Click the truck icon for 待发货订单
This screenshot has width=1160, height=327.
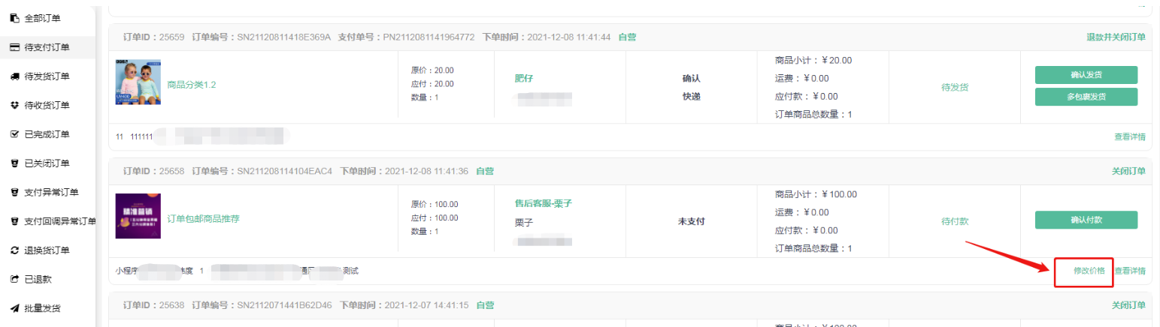tap(14, 76)
